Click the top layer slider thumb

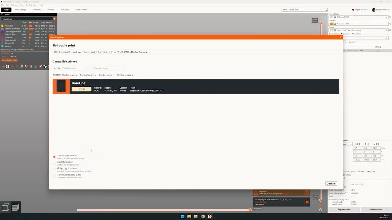click(x=321, y=23)
